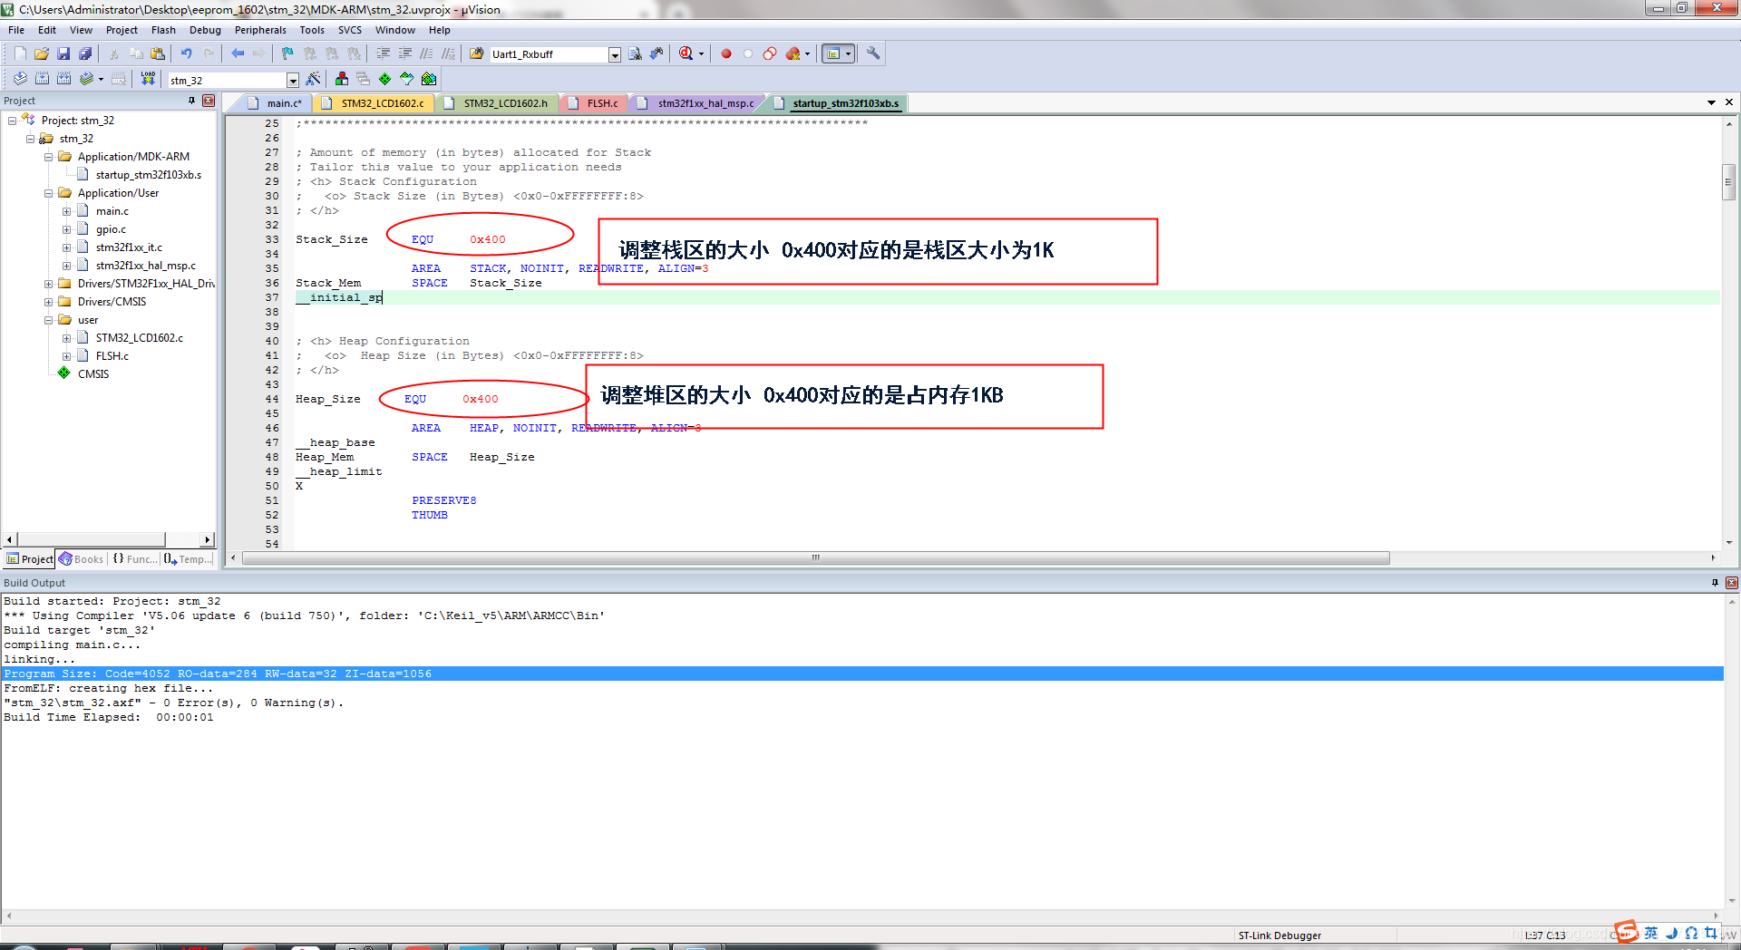This screenshot has width=1741, height=950.
Task: Open the Pack Installer icon
Action: click(x=429, y=79)
